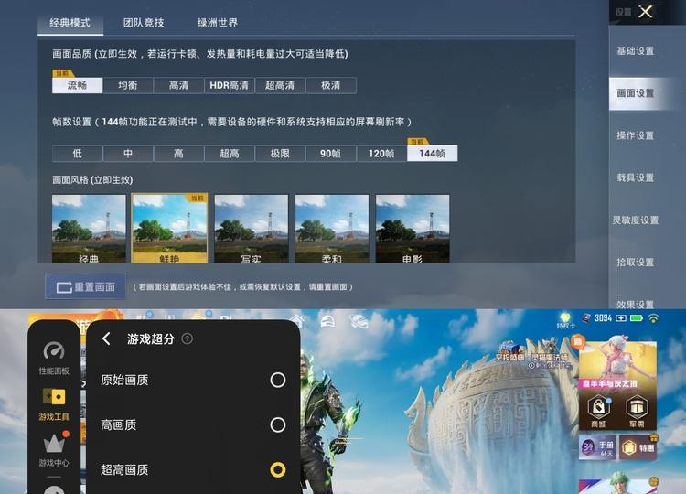The image size is (686, 494).
Task: Open 操作设置 in the settings sidebar
Action: click(636, 135)
